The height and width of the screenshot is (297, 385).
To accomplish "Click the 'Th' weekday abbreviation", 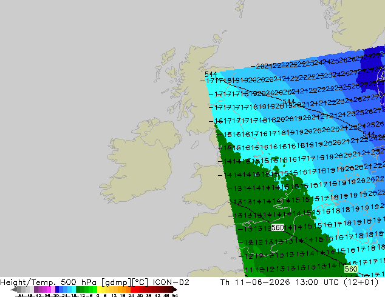I will pos(225,282).
